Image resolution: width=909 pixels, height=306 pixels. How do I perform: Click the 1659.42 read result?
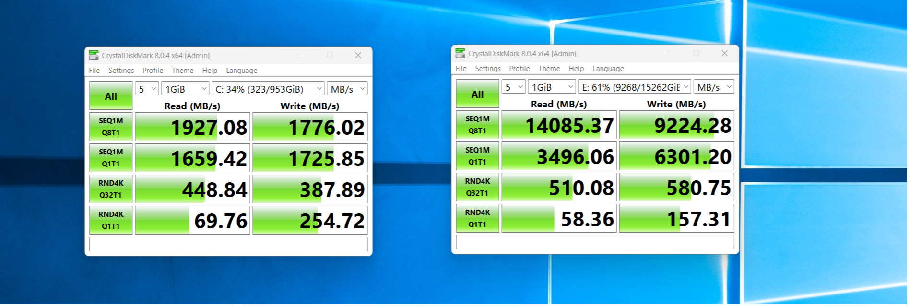192,158
